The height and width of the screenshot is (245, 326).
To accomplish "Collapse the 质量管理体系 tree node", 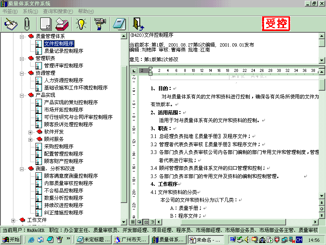I will [x=22, y=36].
